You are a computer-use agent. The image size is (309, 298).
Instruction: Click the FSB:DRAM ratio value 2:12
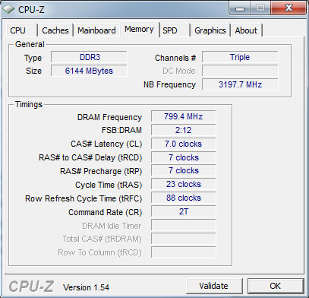coord(184,130)
